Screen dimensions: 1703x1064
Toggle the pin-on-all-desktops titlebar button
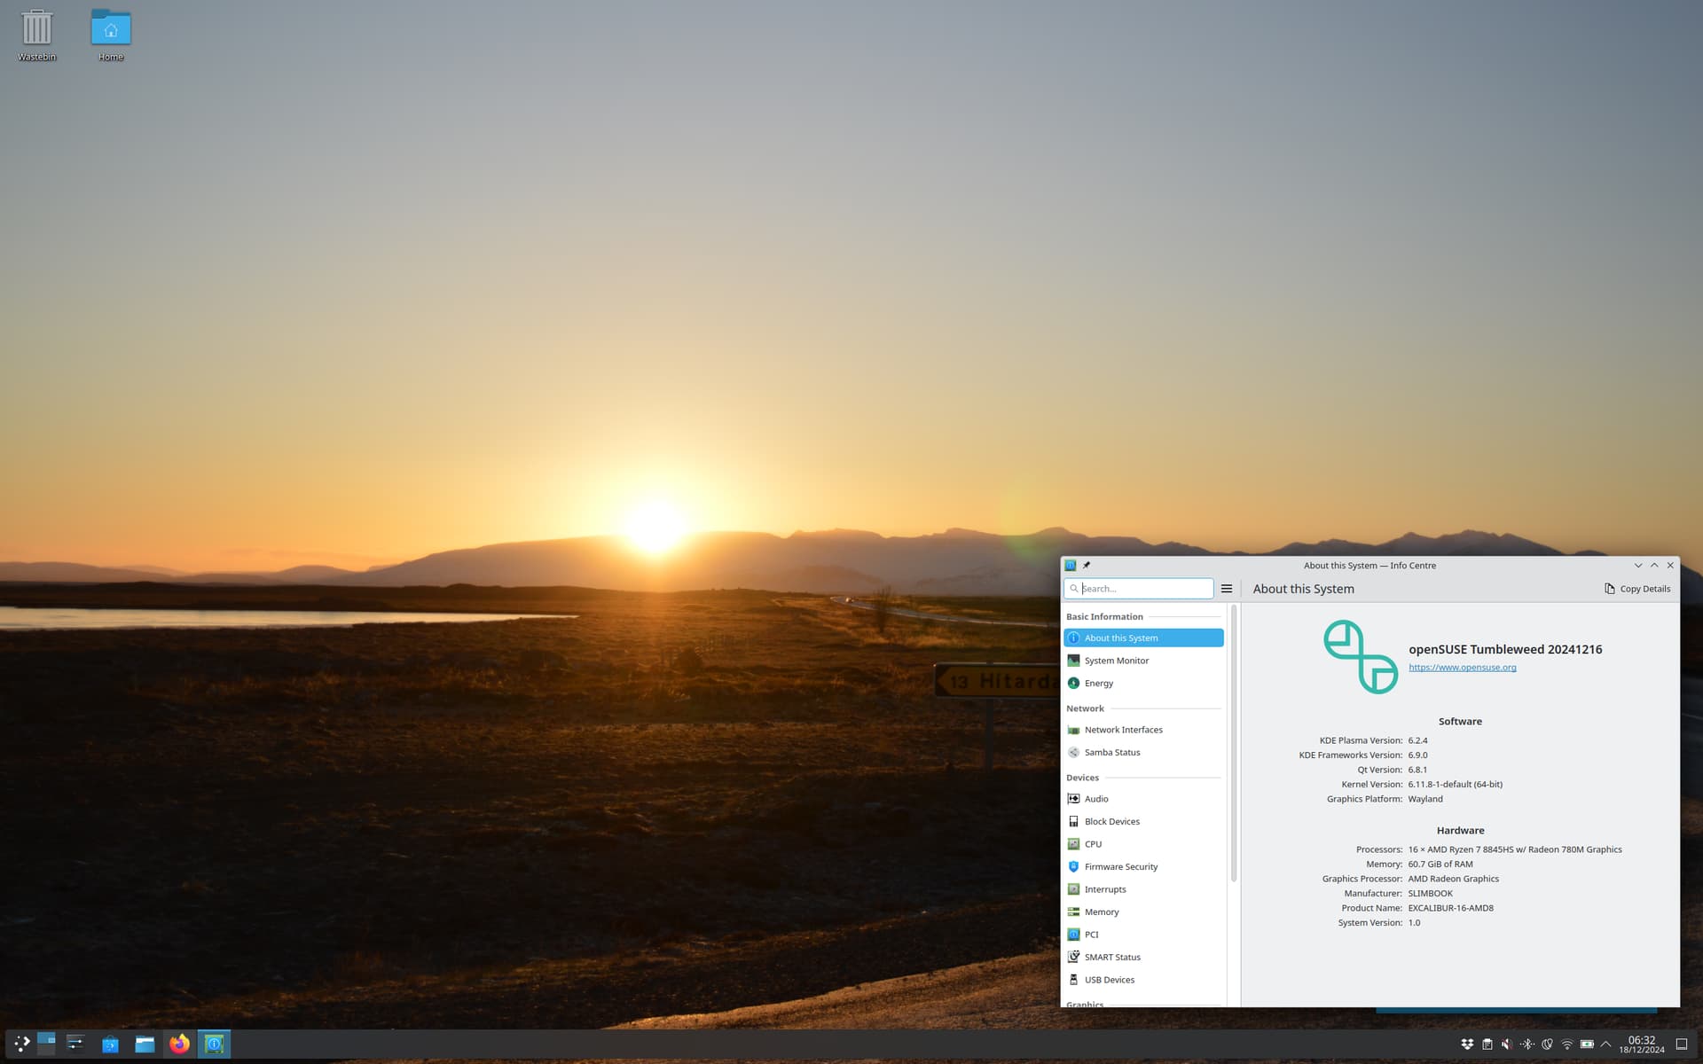coord(1087,565)
